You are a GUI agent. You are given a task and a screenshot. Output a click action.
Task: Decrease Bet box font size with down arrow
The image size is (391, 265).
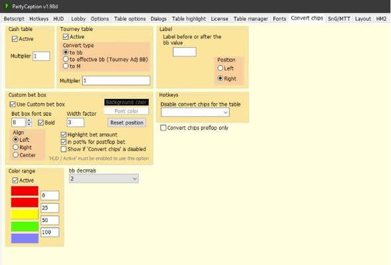[29, 125]
